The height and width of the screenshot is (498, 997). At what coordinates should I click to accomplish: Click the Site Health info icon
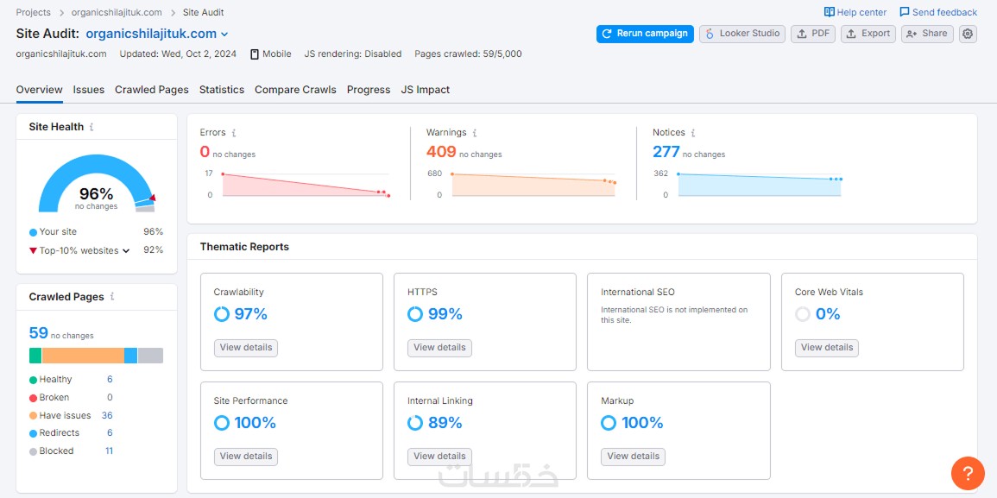tap(91, 127)
